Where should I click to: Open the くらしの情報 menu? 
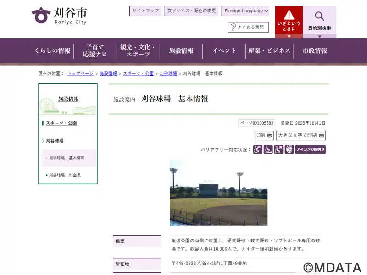tap(52, 51)
